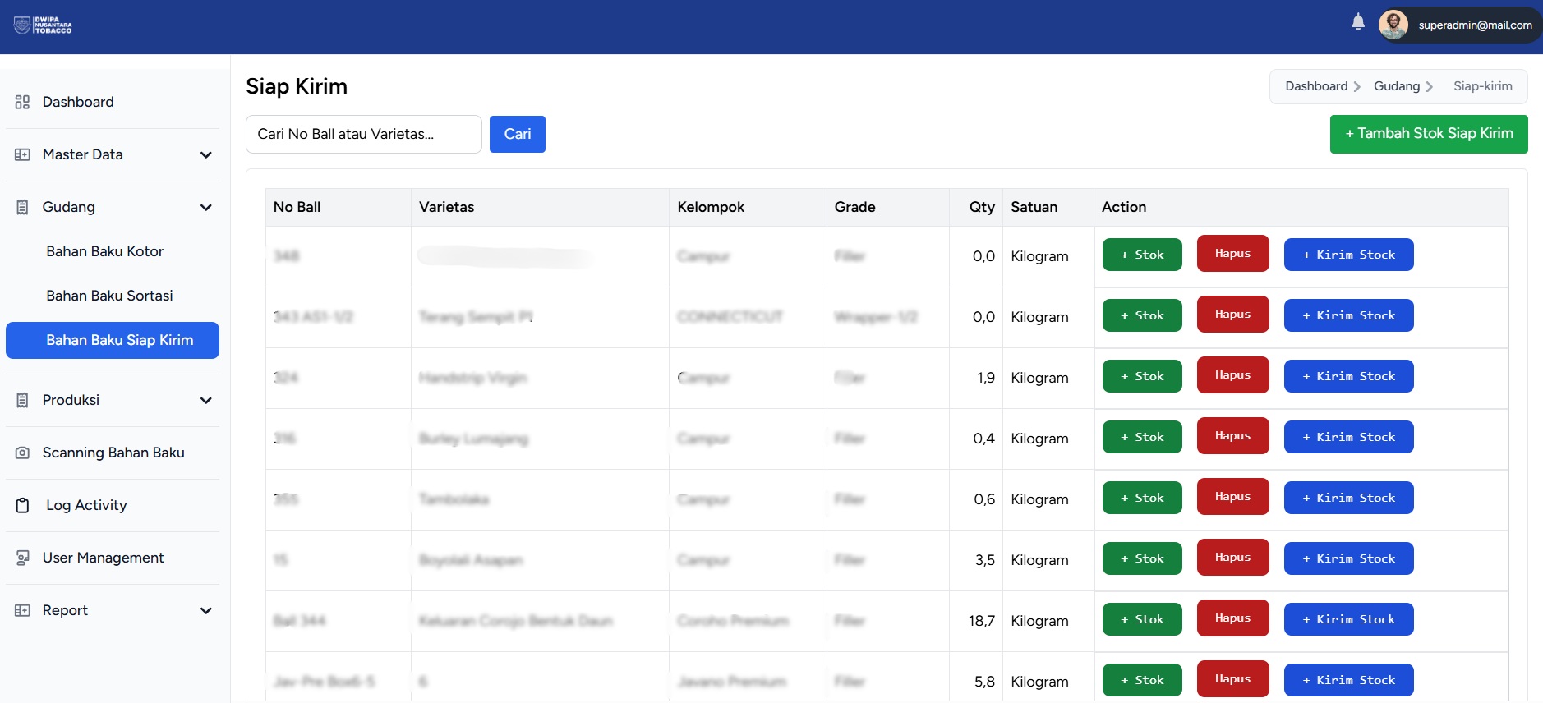Click Hapus for the 5,8 Kilogram row
The width and height of the screenshot is (1543, 703).
[x=1232, y=679]
